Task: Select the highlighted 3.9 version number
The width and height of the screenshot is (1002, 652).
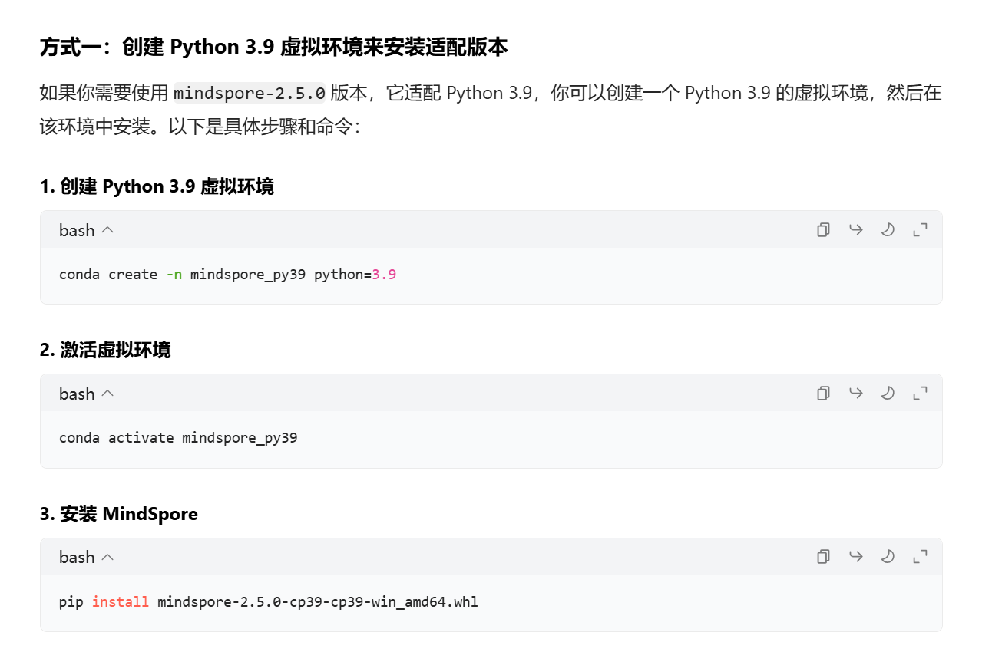Action: click(385, 274)
